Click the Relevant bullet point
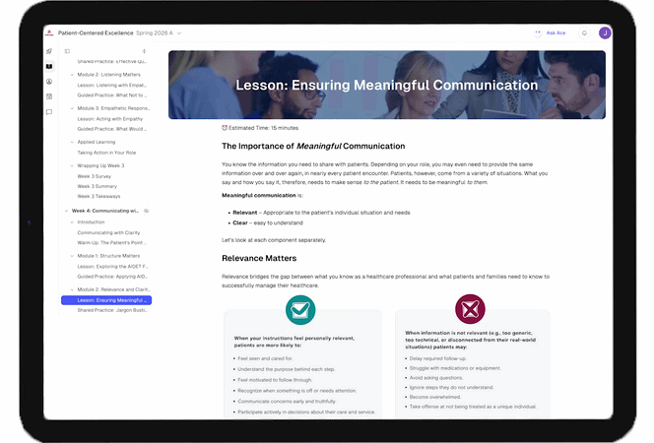This screenshot has height=443, width=654. [x=321, y=213]
